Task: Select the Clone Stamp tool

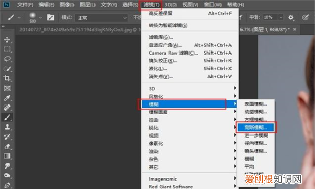Action: [7, 127]
